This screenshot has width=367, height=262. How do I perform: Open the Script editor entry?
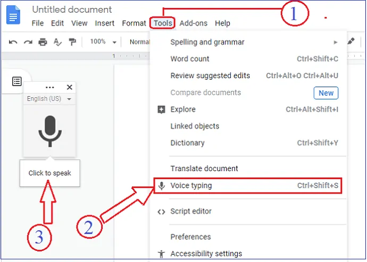[191, 211]
